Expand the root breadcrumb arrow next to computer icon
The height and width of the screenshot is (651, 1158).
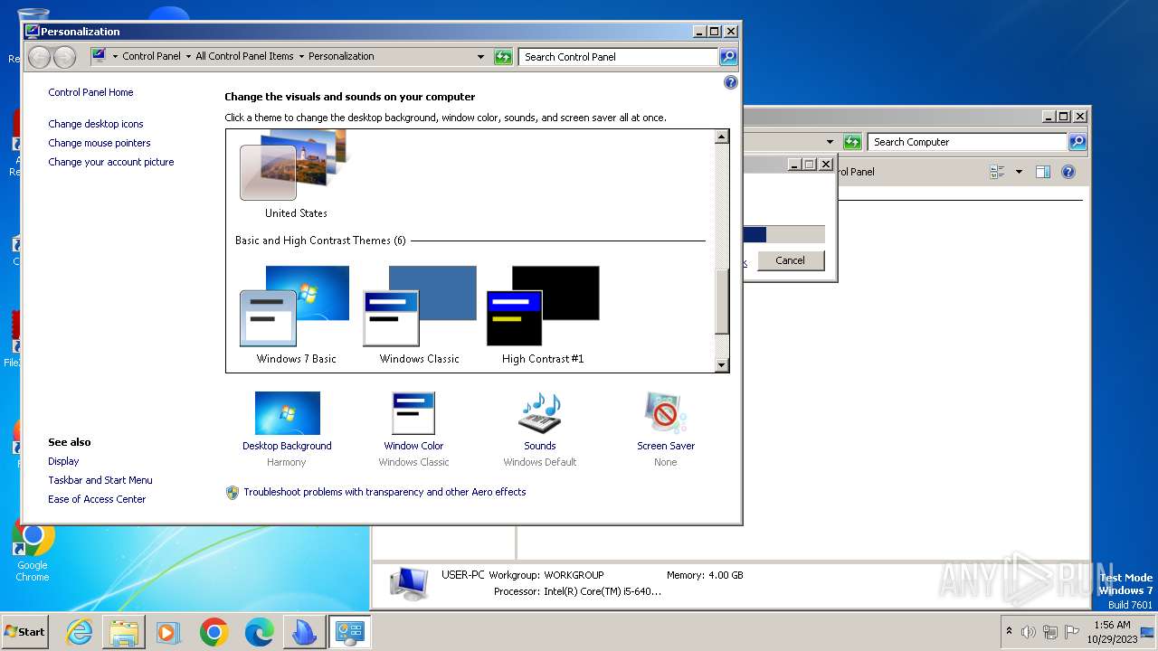[x=115, y=56]
